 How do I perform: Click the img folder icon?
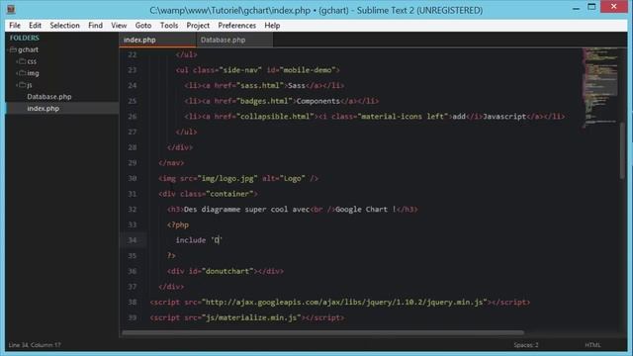click(22, 73)
